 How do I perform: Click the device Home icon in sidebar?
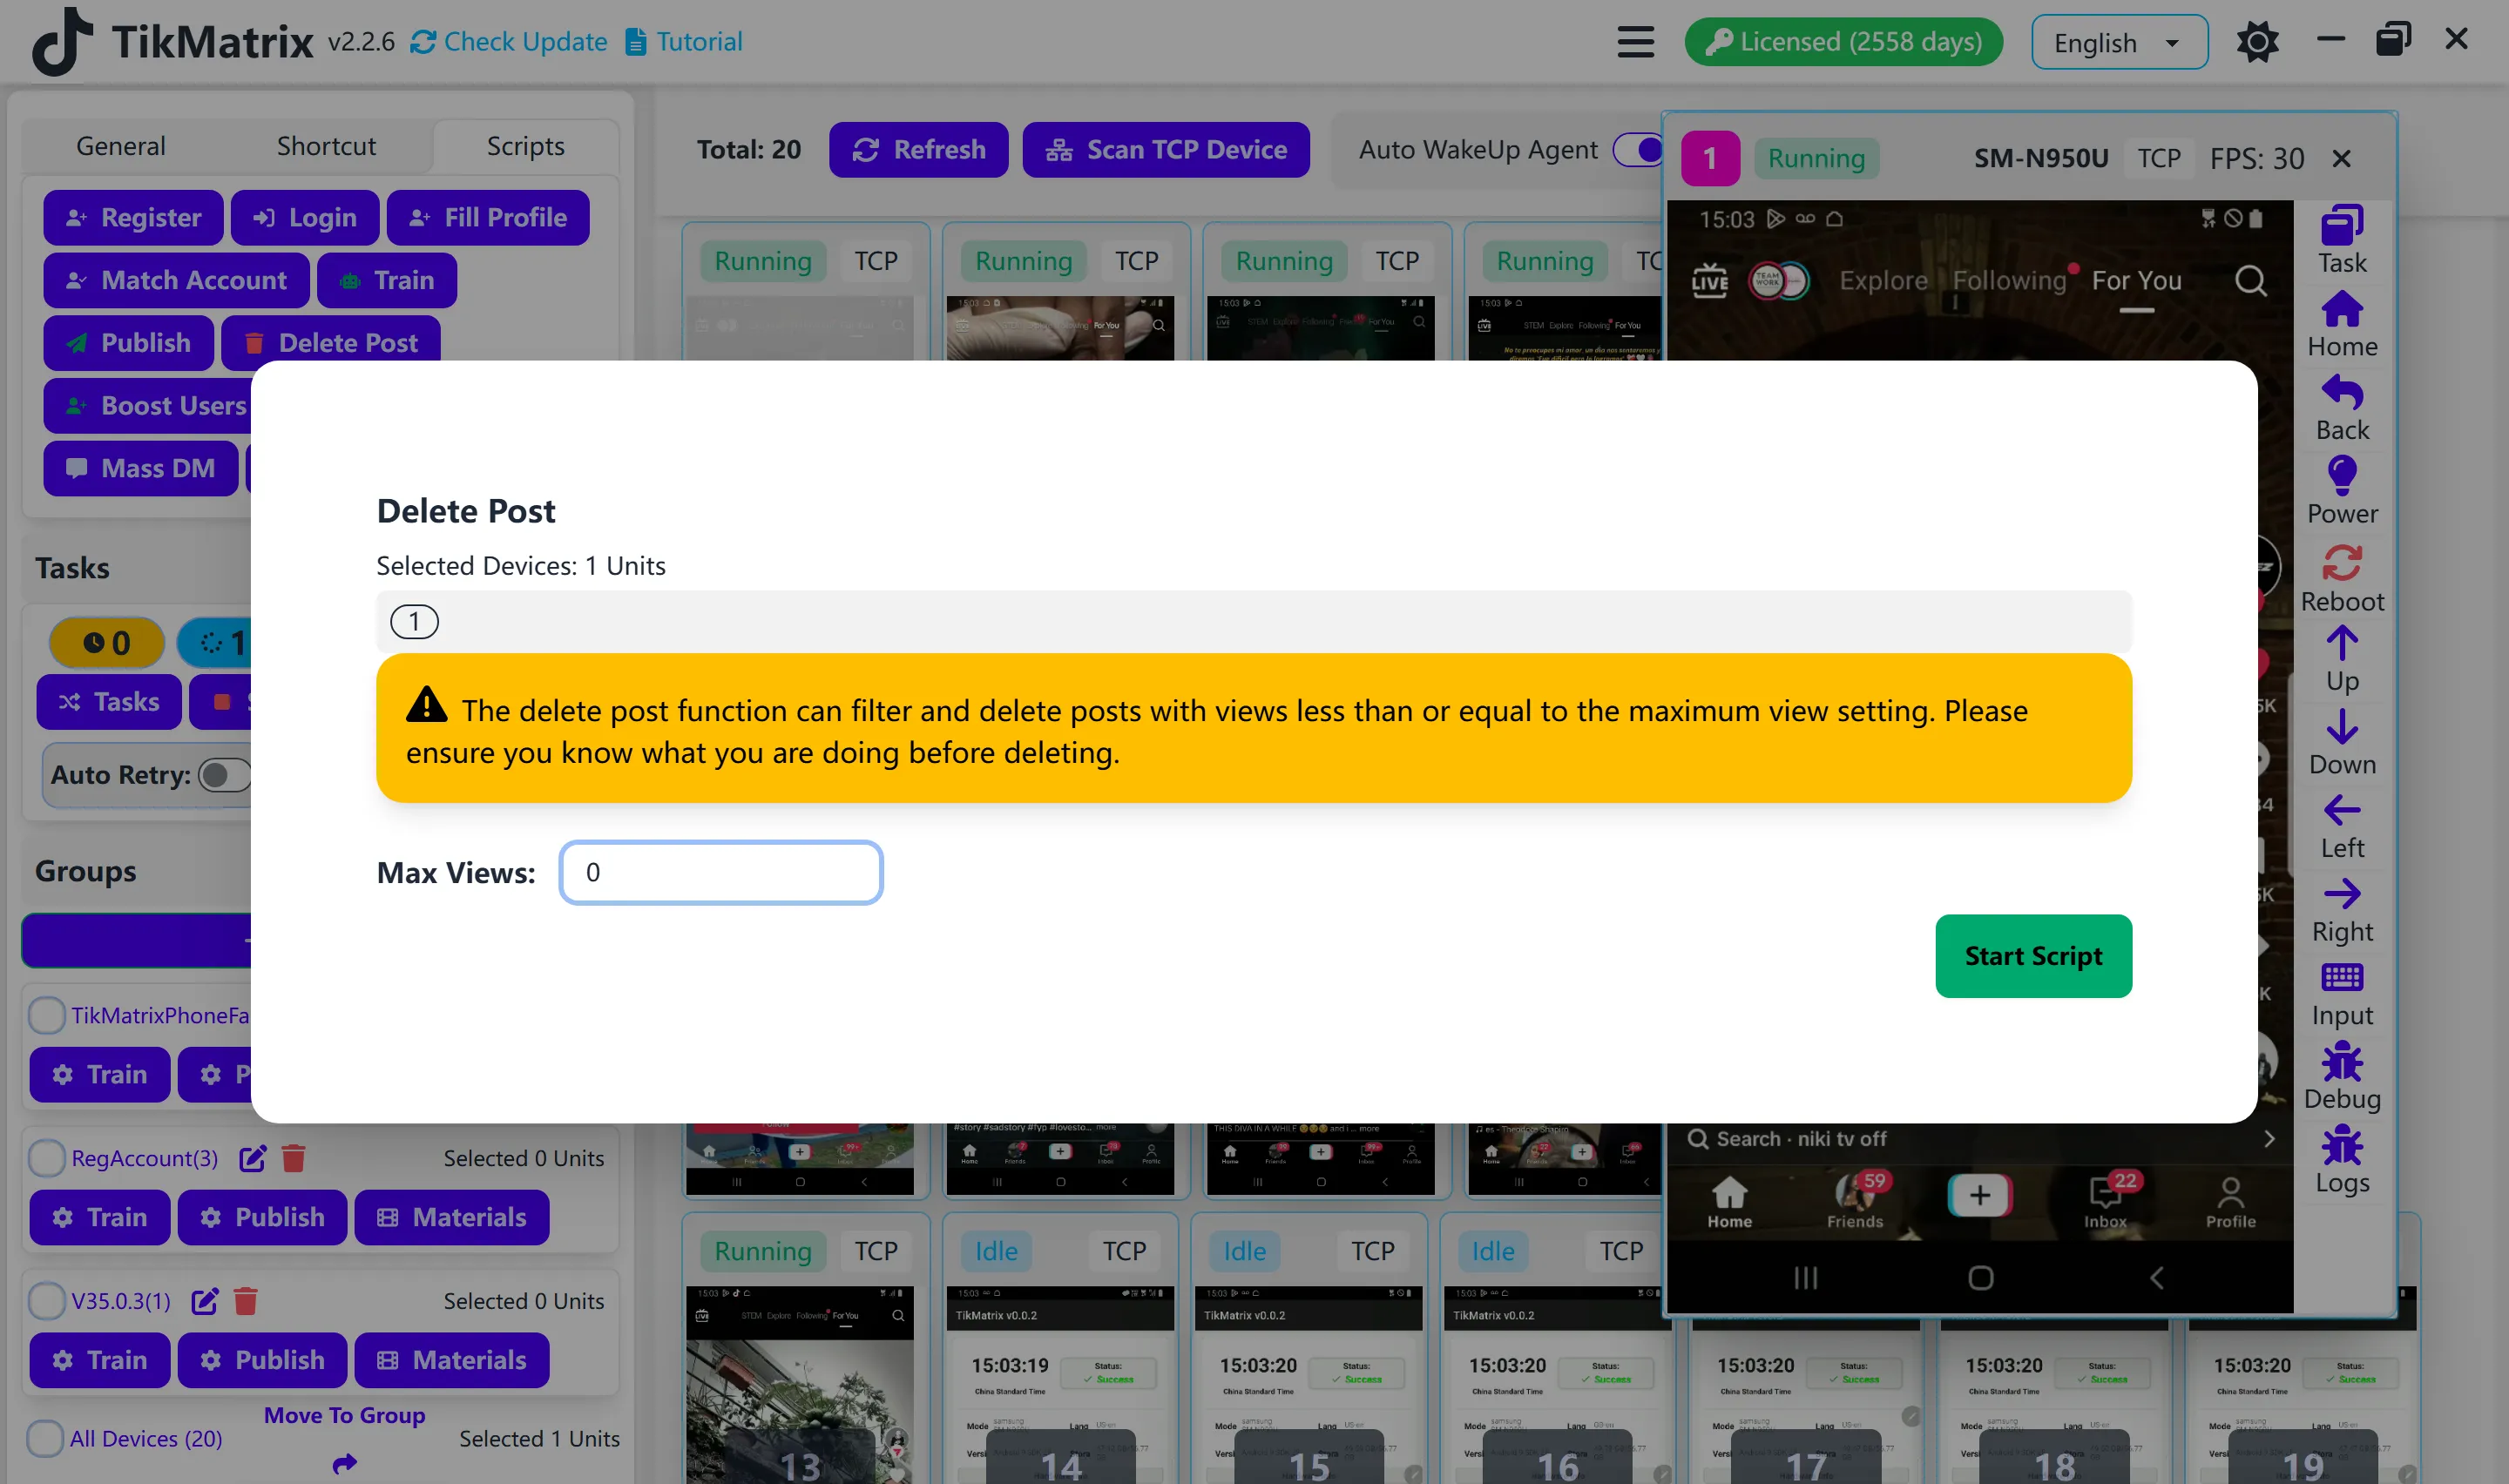(x=2341, y=311)
